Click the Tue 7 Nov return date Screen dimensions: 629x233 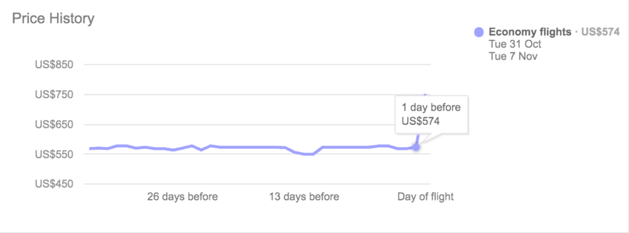(513, 57)
